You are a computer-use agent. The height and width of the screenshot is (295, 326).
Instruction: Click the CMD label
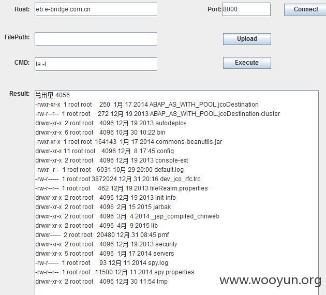22,63
